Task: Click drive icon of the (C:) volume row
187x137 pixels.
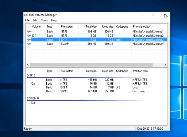Action: pyautogui.click(x=29, y=36)
